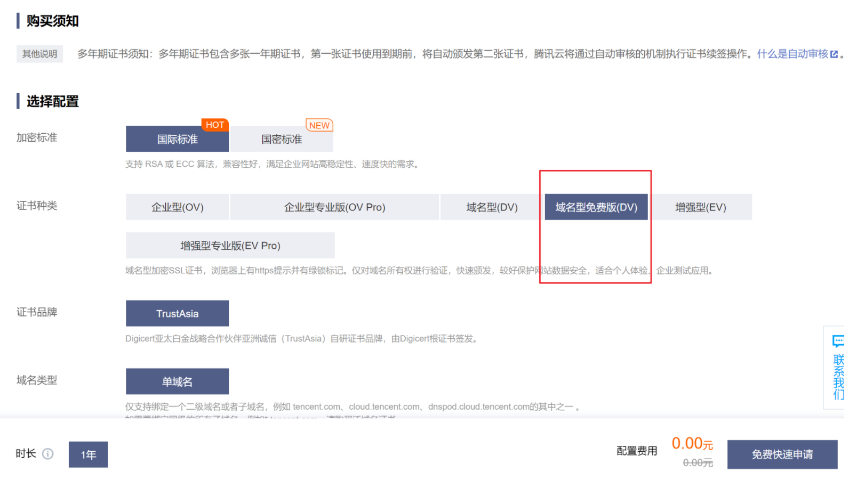
Task: Click the 免费快速申请 button
Action: 782,454
